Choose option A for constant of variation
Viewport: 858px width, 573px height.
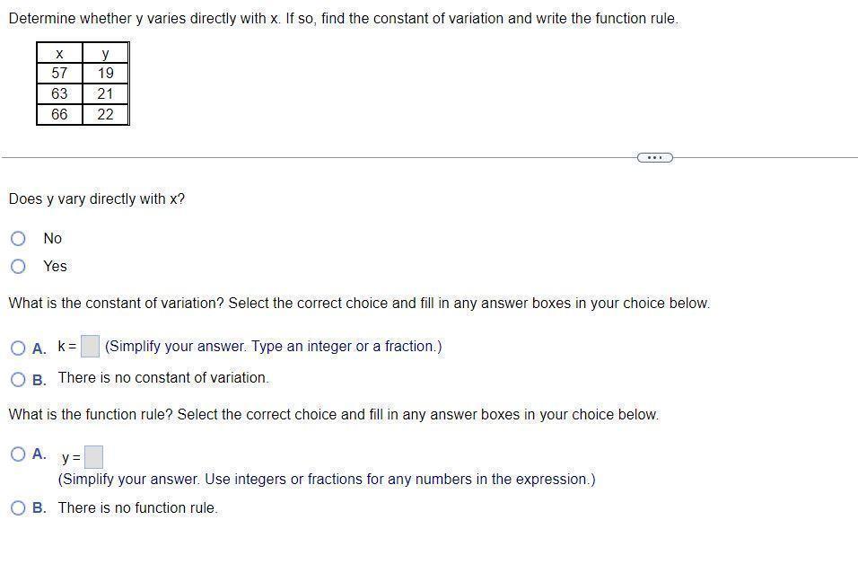click(18, 348)
